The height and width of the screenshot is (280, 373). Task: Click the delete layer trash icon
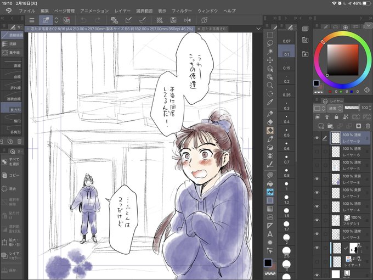pyautogui.click(x=368, y=126)
